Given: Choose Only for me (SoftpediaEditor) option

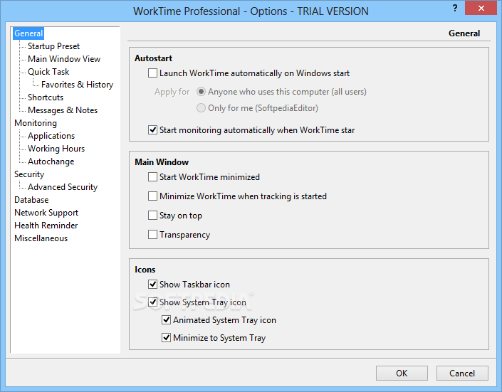Looking at the screenshot, I should [201, 108].
